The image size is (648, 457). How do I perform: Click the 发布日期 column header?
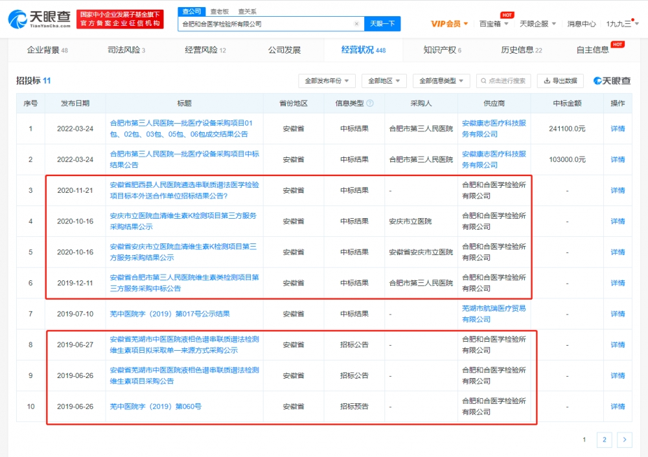[x=75, y=103]
